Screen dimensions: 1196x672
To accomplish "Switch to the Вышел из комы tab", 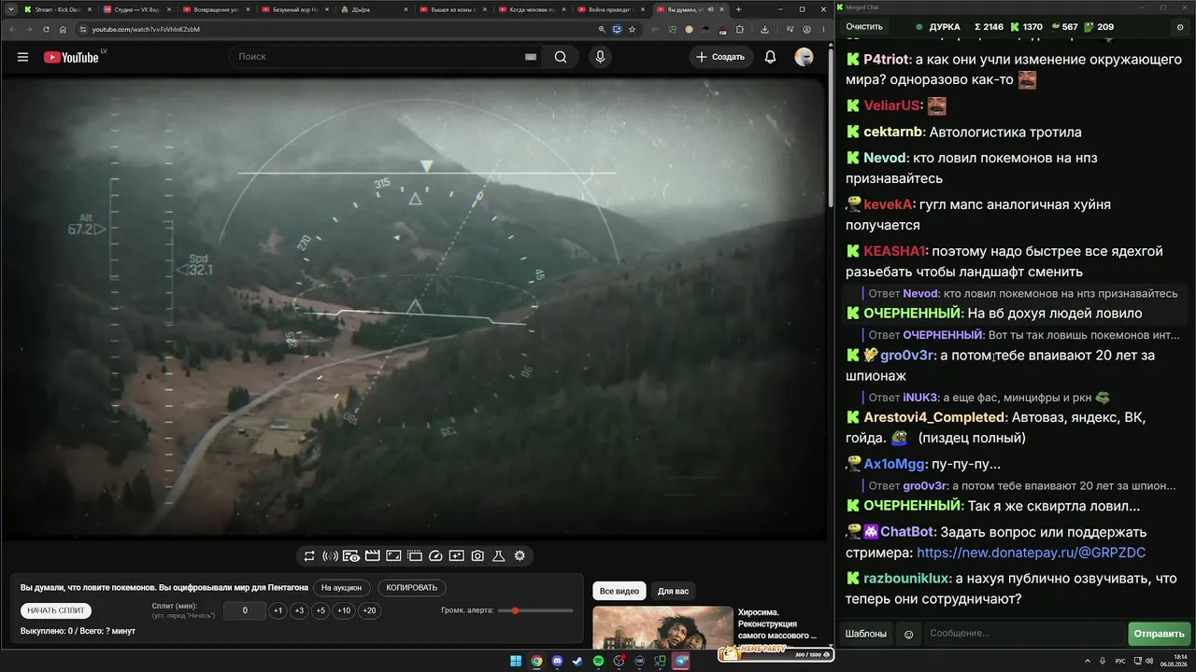I will click(454, 9).
